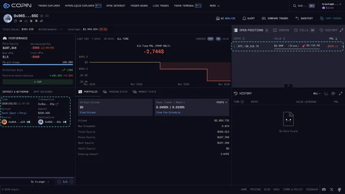This screenshot has height=194, width=345.
Task: Open the user account dropdown
Action: pyautogui.click(x=331, y=6)
